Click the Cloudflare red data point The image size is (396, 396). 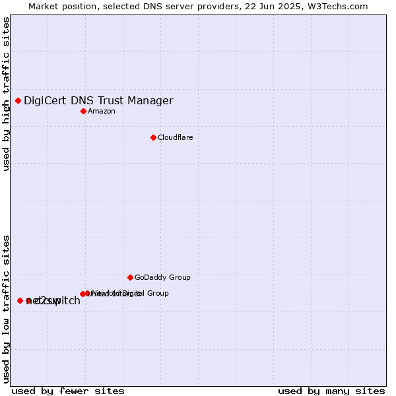153,138
